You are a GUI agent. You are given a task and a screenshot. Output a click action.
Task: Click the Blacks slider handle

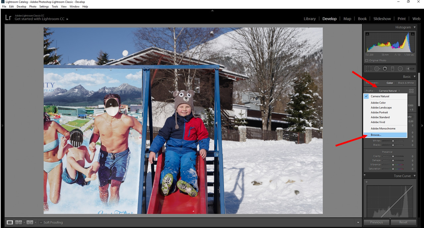[x=393, y=145]
